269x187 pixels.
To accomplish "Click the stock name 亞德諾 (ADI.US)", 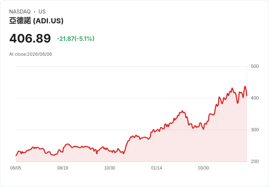I will click(36, 21).
